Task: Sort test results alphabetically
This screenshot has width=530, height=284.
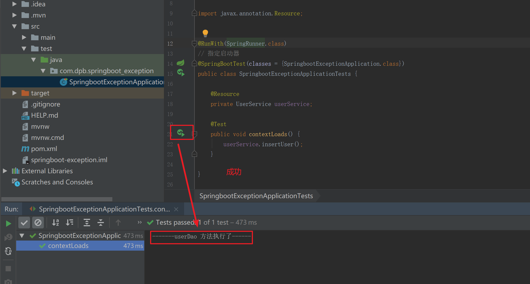Action: (56, 223)
